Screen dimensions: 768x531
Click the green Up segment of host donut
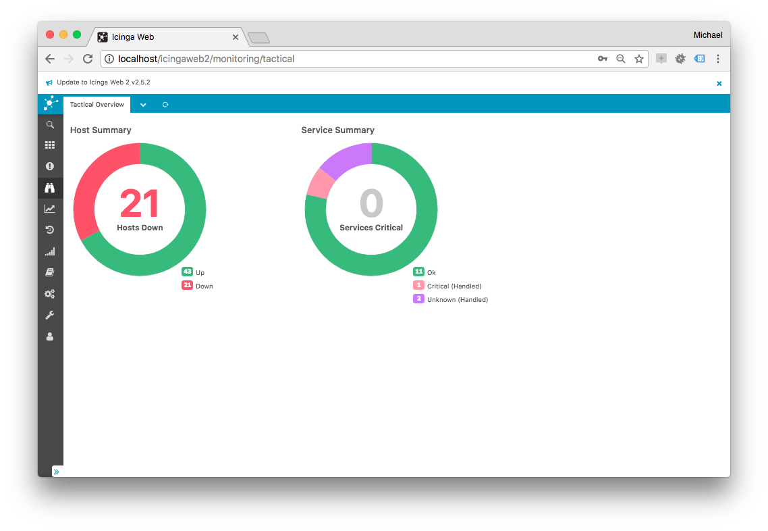tap(188, 235)
